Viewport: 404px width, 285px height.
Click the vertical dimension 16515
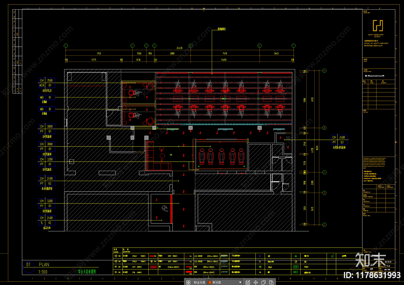pos(317,148)
